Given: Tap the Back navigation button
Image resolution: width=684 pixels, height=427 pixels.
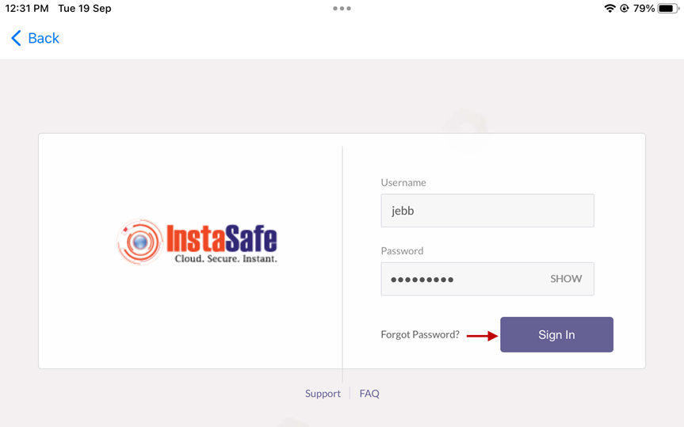Looking at the screenshot, I should [35, 38].
